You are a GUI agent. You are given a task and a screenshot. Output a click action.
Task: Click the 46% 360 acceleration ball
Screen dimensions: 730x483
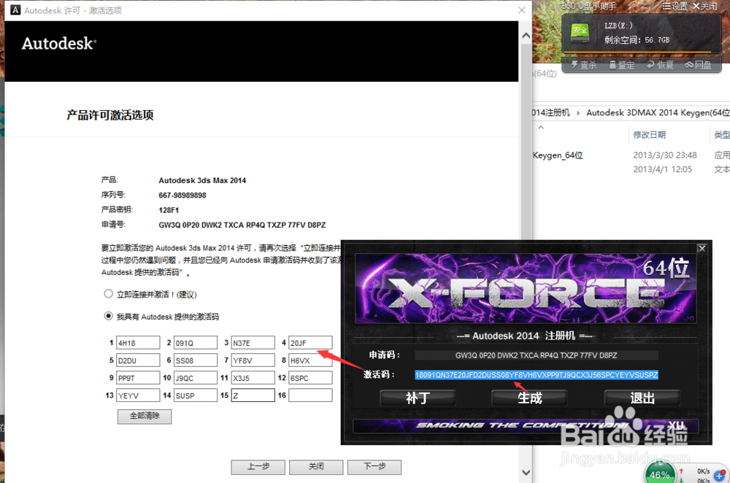[660, 474]
